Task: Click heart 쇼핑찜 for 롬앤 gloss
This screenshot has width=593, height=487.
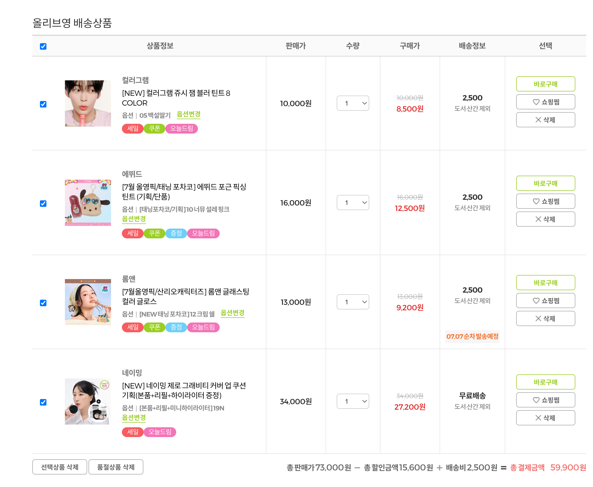Action: 545,301
